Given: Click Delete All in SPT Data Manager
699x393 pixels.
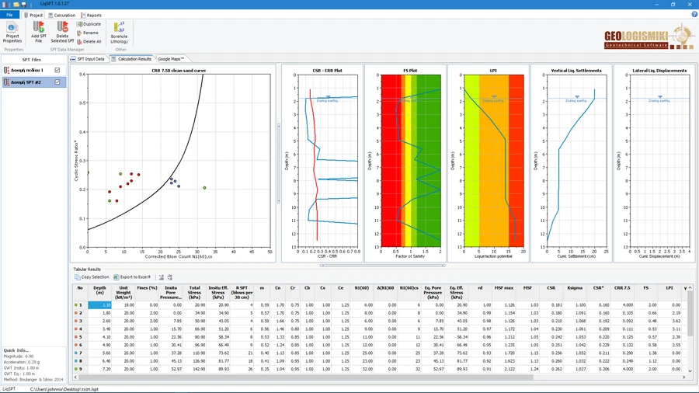Looking at the screenshot, I should tap(89, 41).
